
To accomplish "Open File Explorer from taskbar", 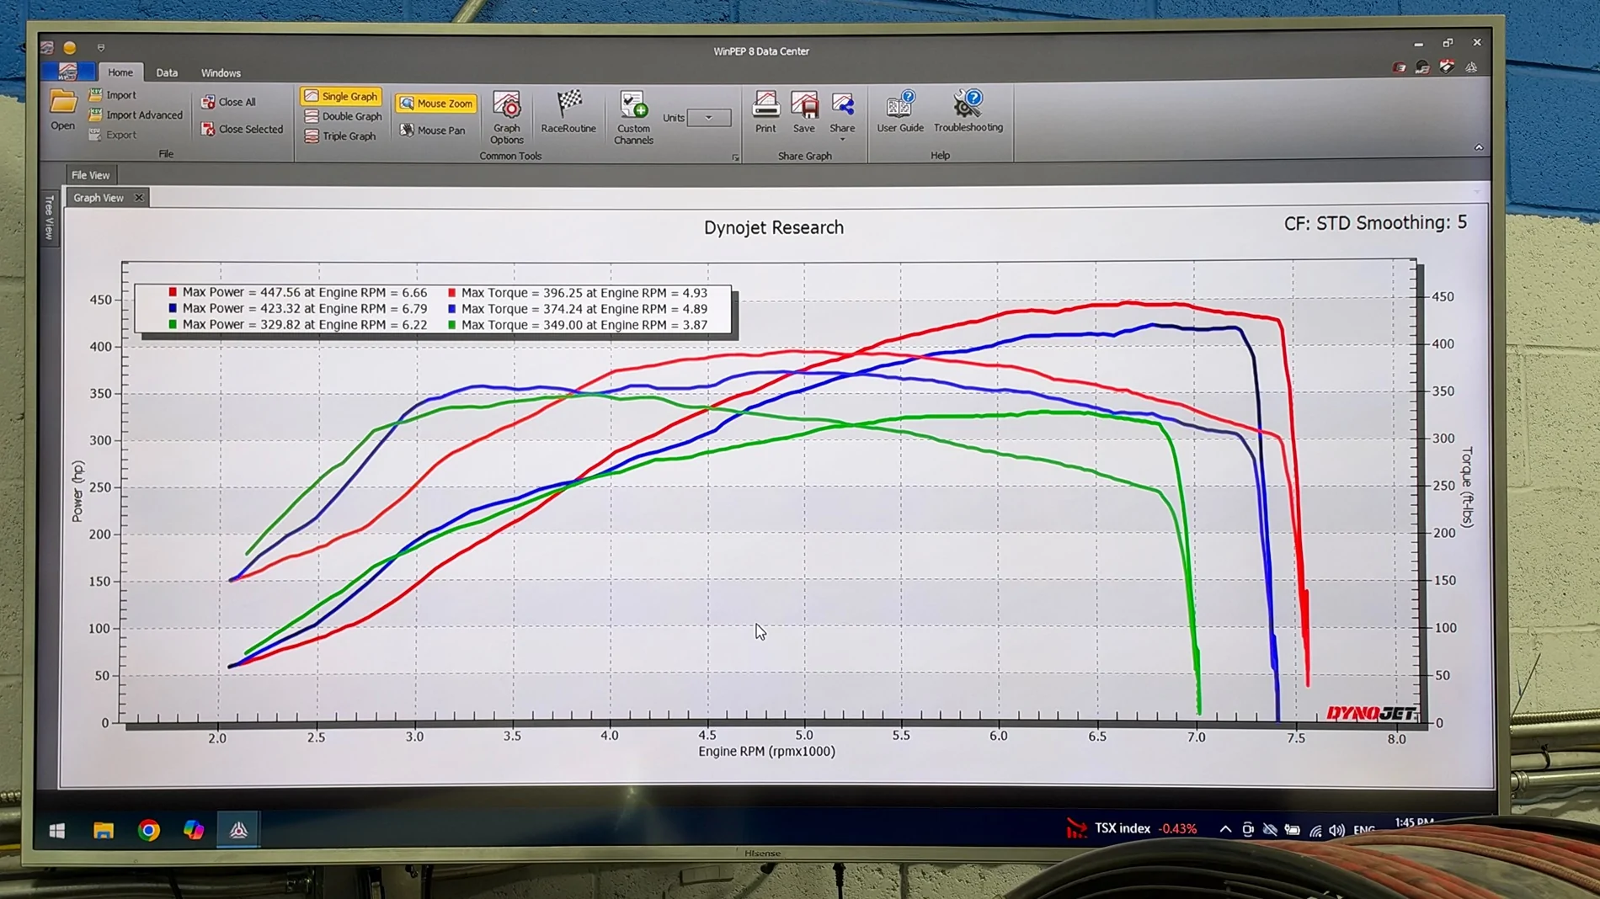I will 104,831.
